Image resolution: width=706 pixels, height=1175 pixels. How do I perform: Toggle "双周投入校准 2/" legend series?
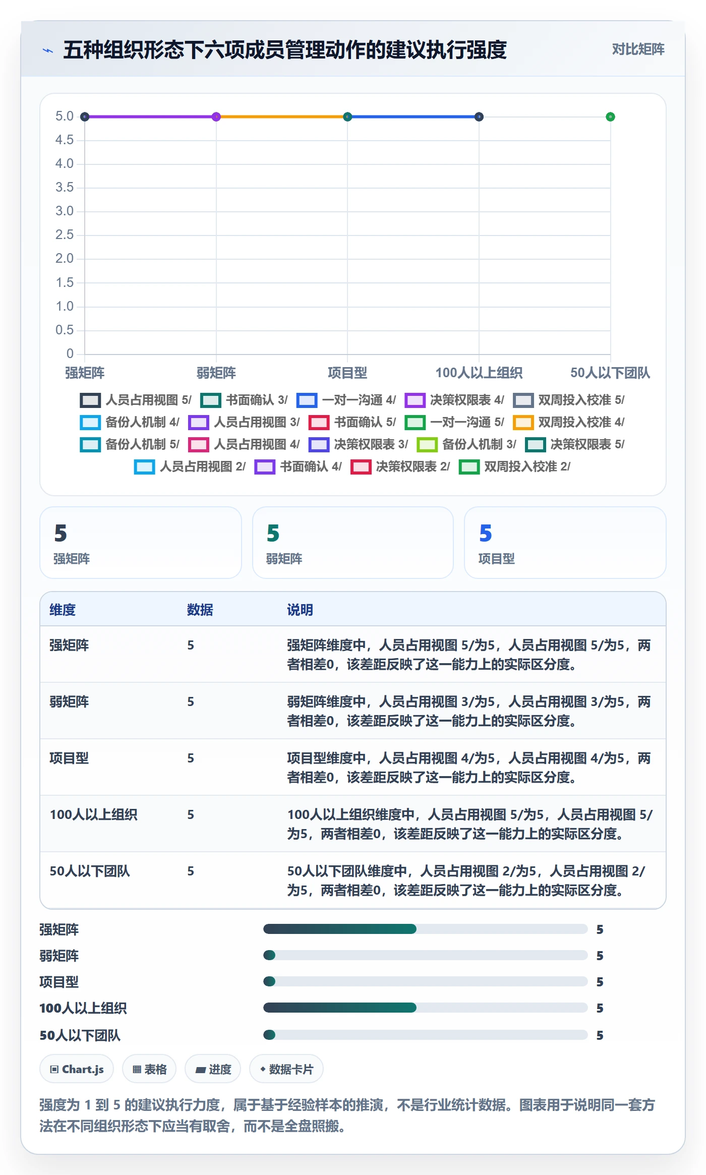515,467
